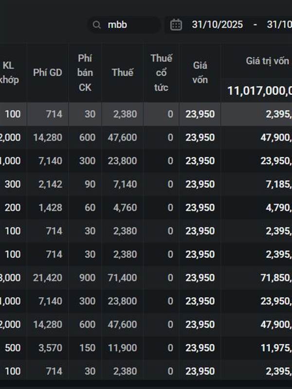Click the Thuế cổ tức column header

pos(161,73)
